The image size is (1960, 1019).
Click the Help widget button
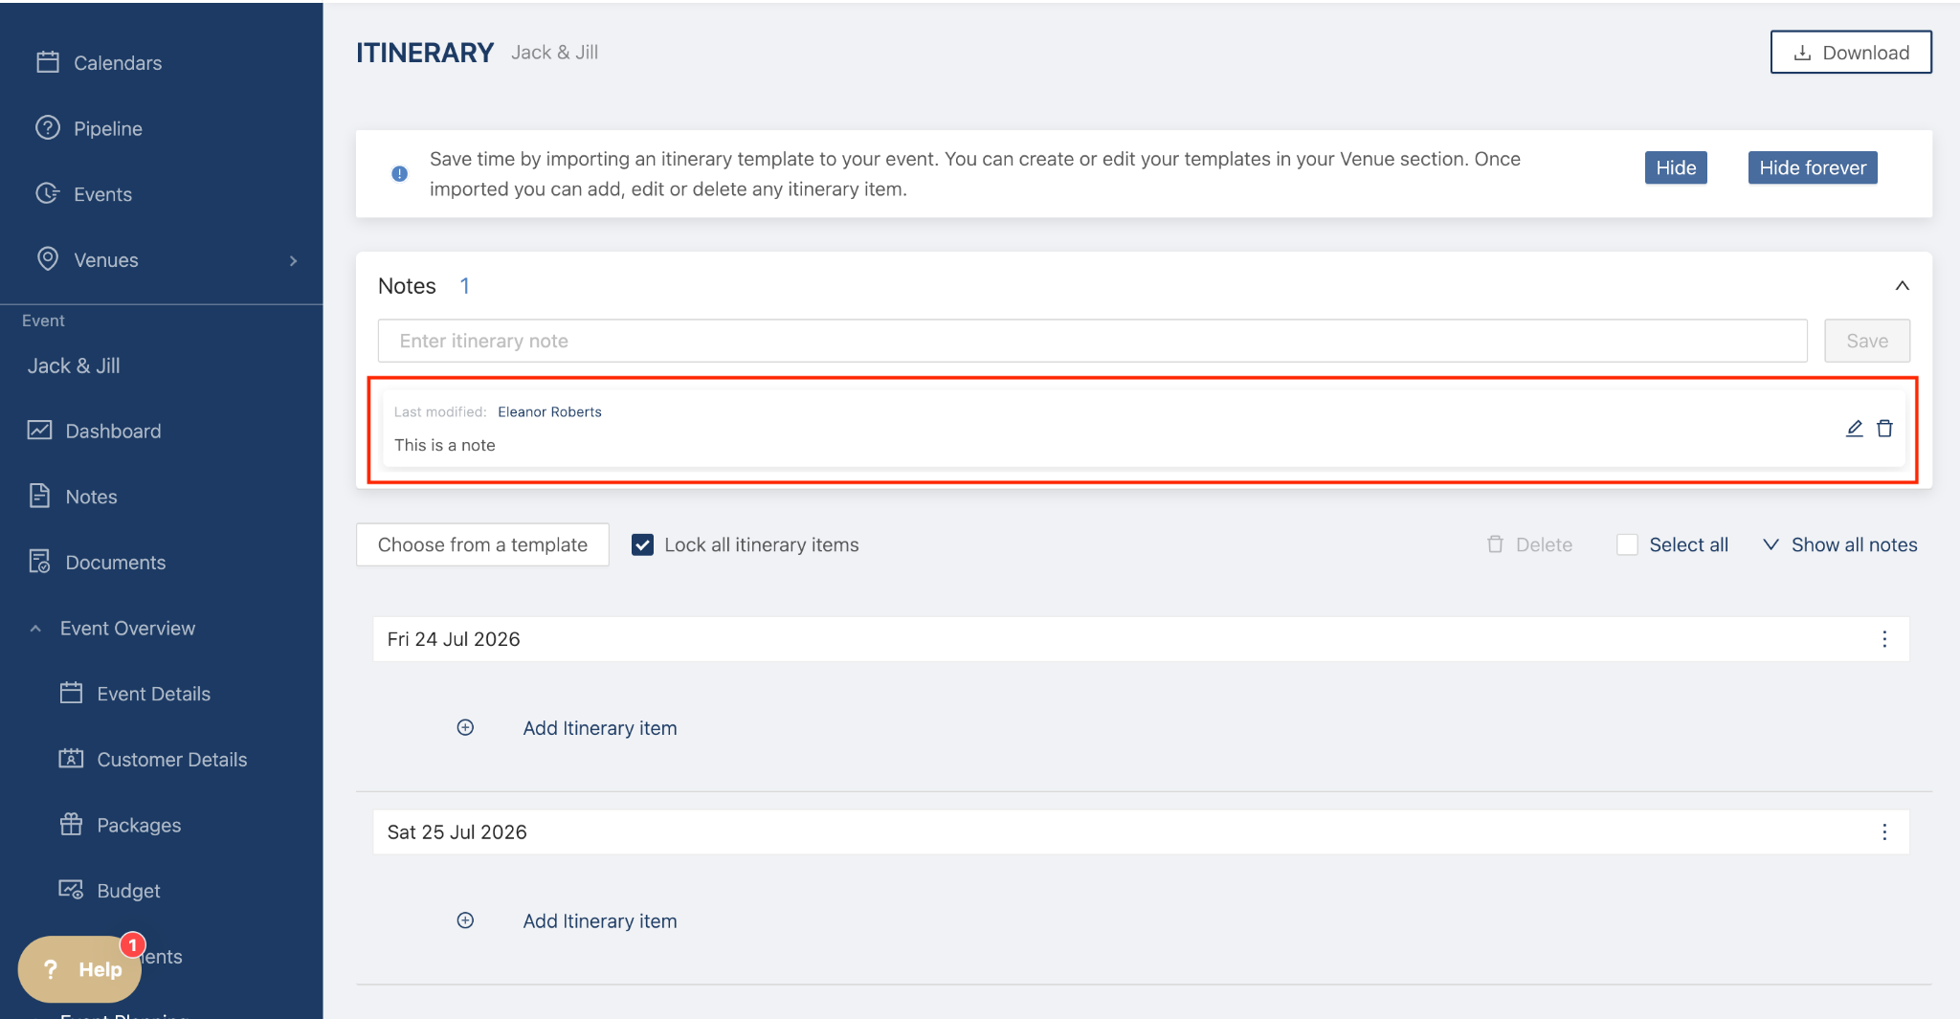[80, 969]
